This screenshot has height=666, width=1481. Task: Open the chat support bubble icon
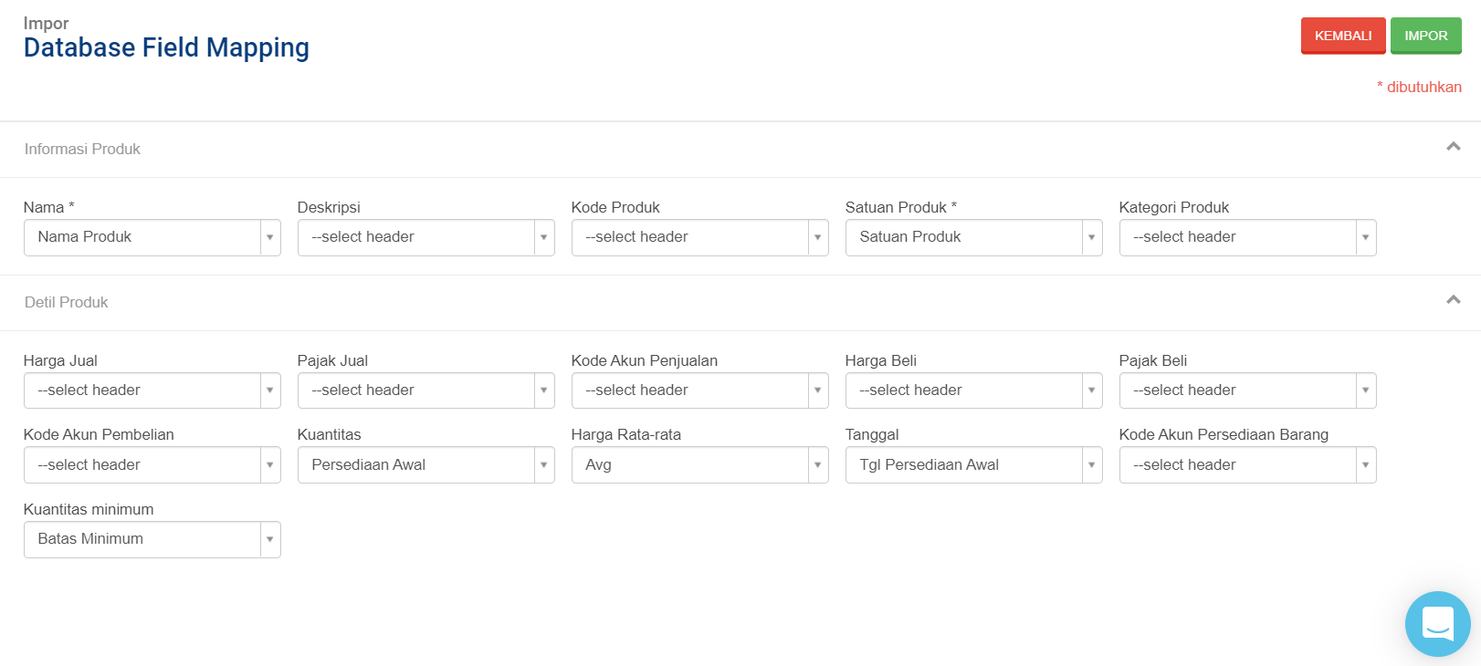pyautogui.click(x=1437, y=624)
